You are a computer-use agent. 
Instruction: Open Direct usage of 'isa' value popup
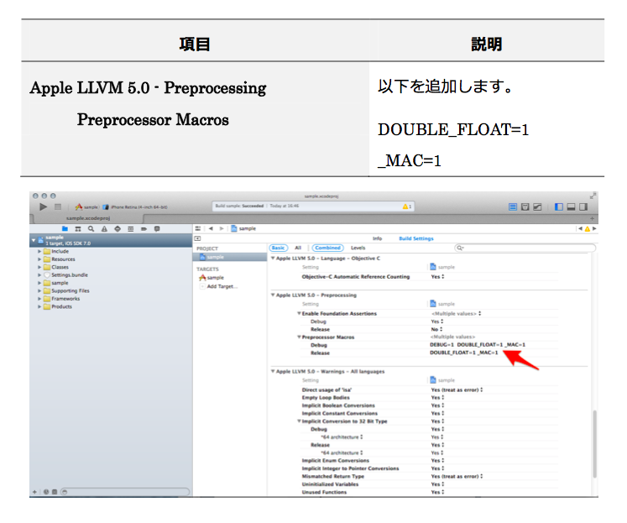(457, 390)
